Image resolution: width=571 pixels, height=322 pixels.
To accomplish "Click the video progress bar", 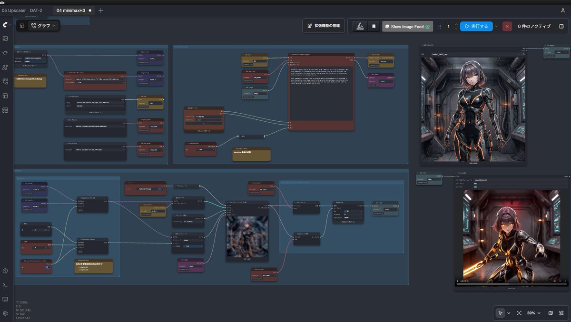I will 512,284.
